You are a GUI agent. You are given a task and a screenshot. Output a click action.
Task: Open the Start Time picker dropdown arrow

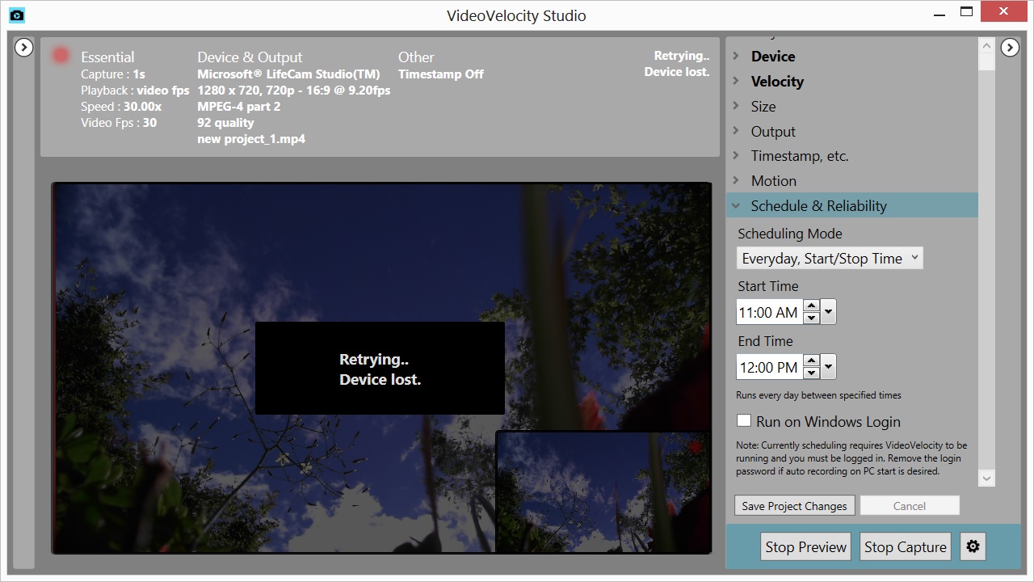pyautogui.click(x=828, y=312)
